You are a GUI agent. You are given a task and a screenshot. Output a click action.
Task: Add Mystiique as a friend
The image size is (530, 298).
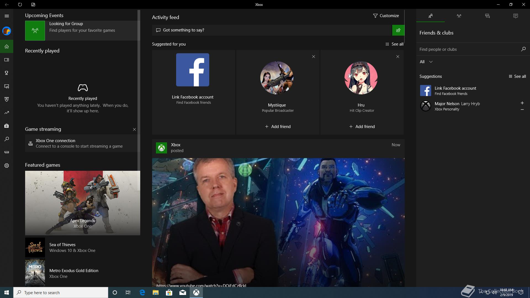278,127
